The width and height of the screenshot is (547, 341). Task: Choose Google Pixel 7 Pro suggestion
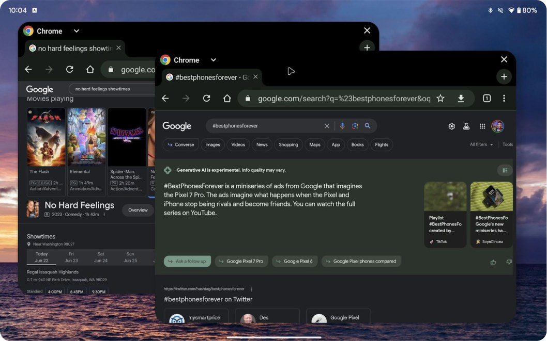click(x=241, y=262)
